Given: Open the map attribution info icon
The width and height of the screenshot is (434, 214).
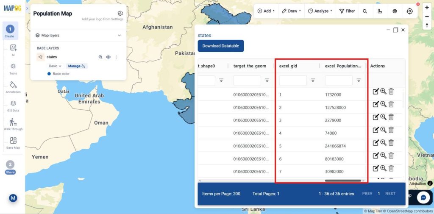Looking at the screenshot, I should coord(430,183).
